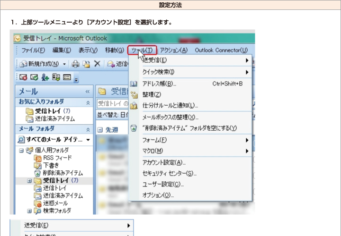This screenshot has width=341, height=236.
Task: Click the Outlook title bar icon
Action: tap(17, 38)
